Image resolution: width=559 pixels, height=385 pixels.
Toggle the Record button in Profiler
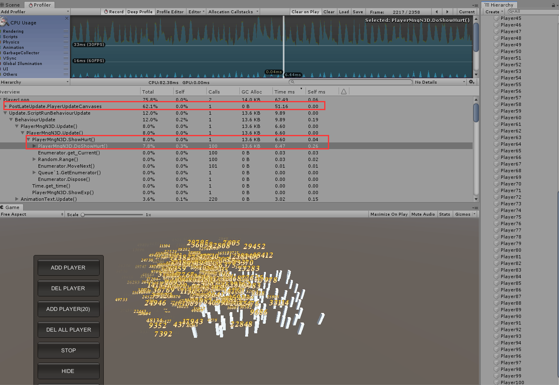113,12
